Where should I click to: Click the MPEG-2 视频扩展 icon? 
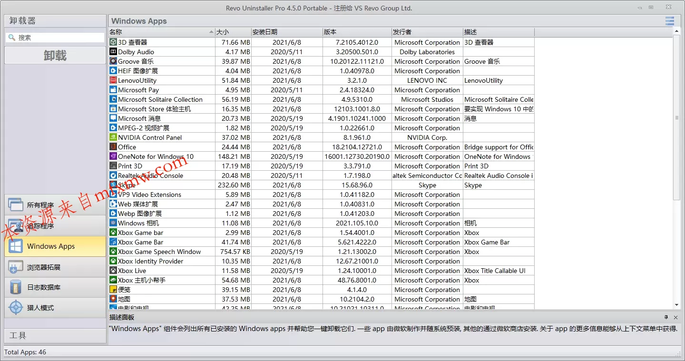[x=113, y=128]
